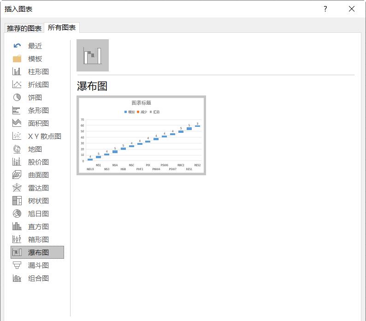
Task: Click the 组合图 label
Action: point(39,278)
